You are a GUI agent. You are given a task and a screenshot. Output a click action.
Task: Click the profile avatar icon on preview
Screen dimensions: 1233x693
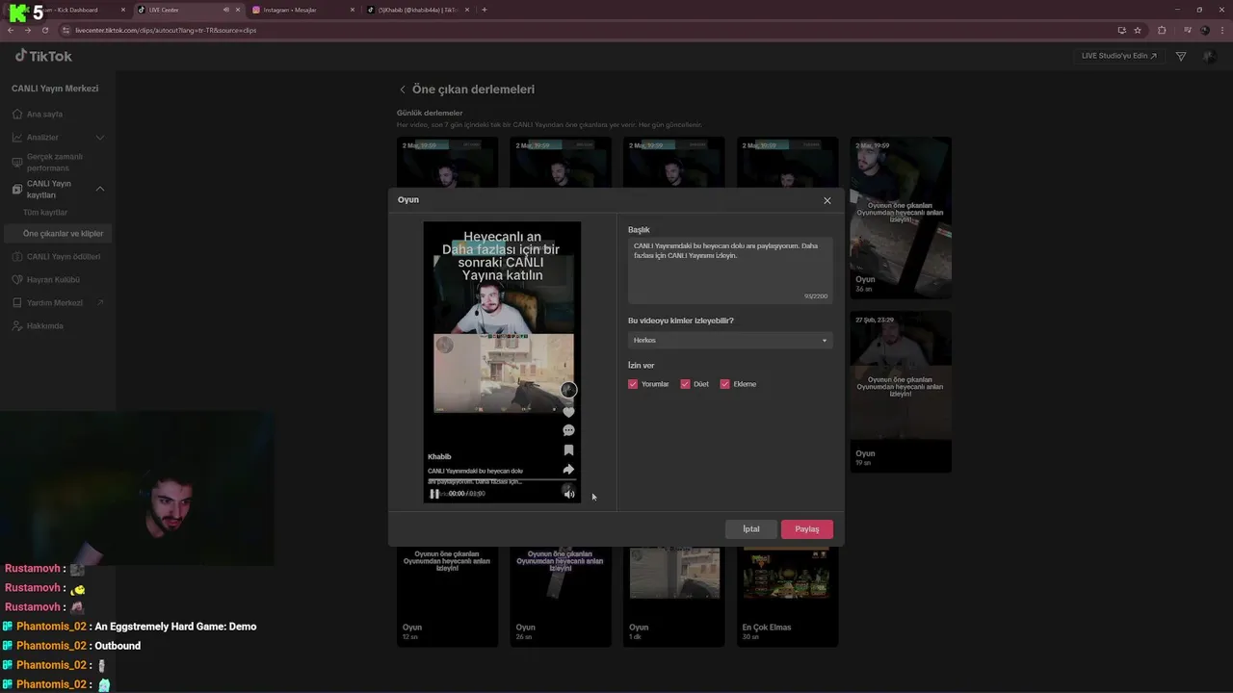coord(568,390)
